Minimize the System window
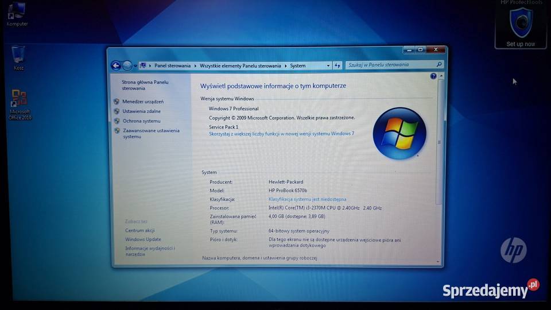551x310 pixels. (x=409, y=50)
